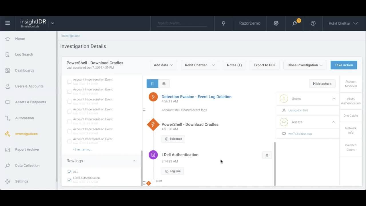
Task: Open Settings in the sidebar
Action: [22, 181]
